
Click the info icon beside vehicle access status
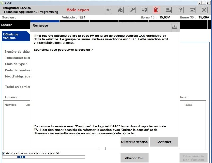tap(3, 153)
